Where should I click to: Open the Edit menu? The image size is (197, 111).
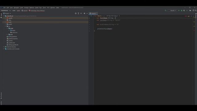point(8,8)
